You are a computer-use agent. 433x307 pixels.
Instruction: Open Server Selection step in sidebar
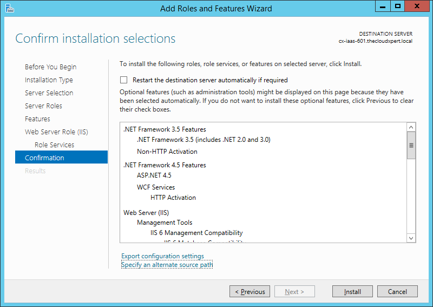[x=49, y=93]
